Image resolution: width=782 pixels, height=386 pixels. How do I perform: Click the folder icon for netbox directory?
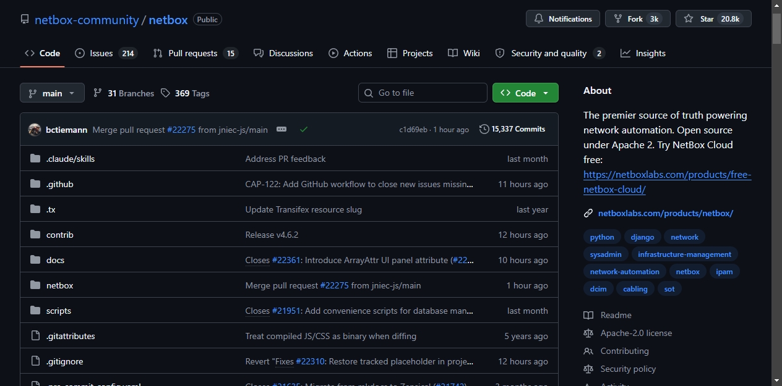click(35, 285)
